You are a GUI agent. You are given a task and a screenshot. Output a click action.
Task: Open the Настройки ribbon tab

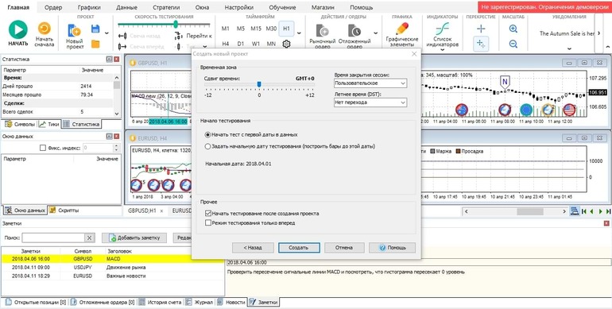pos(239,7)
